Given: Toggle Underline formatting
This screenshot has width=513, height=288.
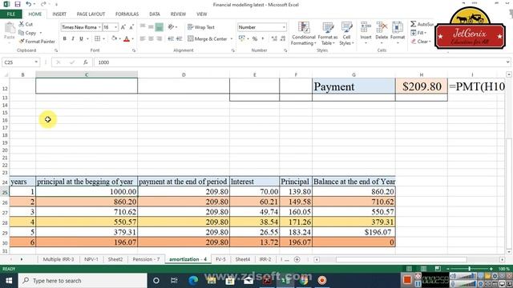Looking at the screenshot, I should (81, 39).
